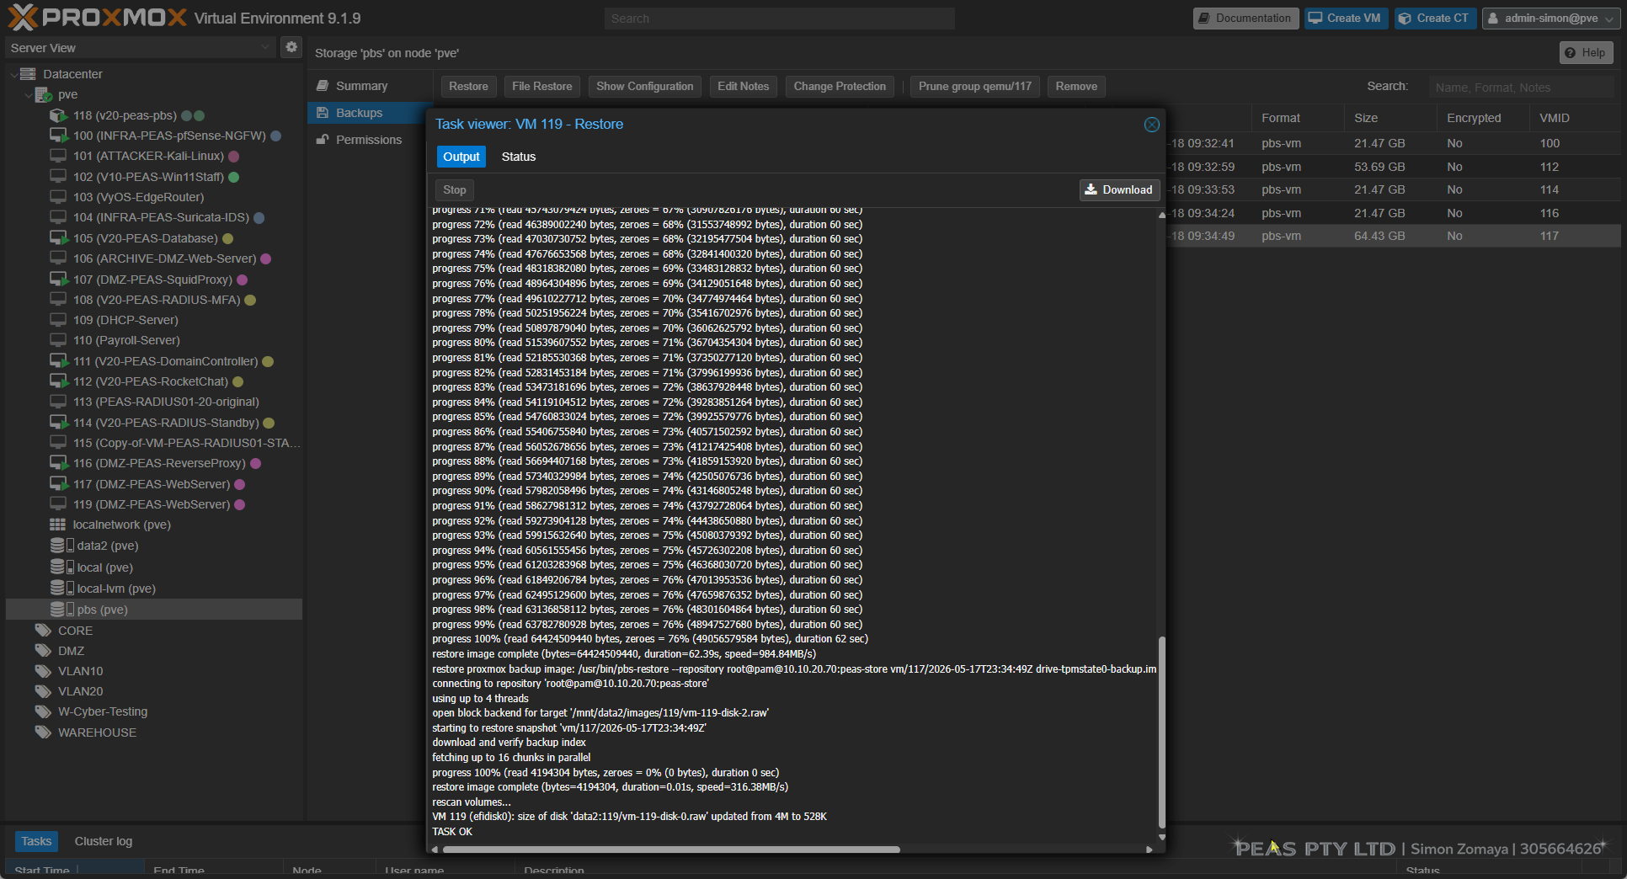Click Show Configuration button
Viewport: 1627px width, 879px height.
[x=645, y=86]
